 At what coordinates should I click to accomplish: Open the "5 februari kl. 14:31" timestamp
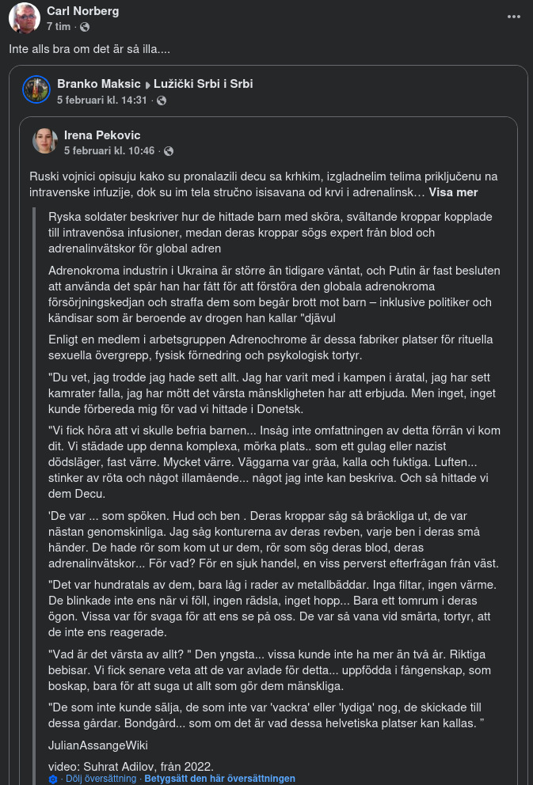(x=102, y=100)
